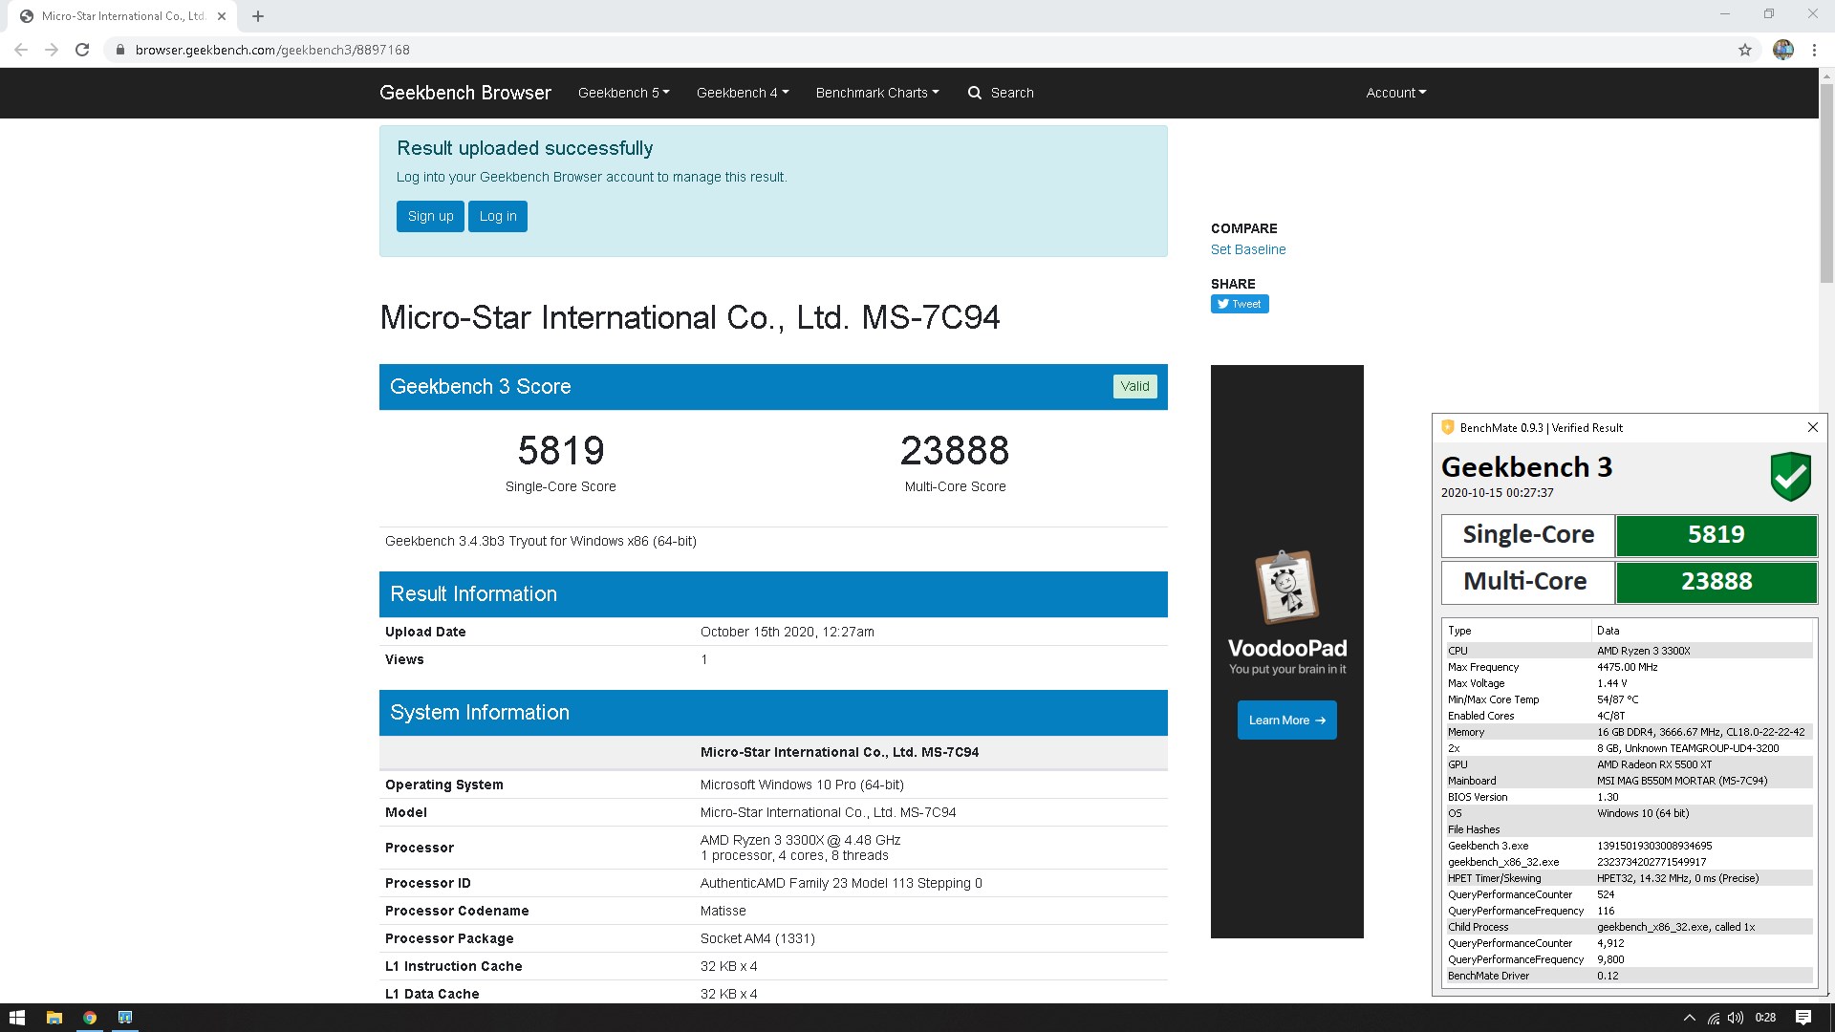Viewport: 1835px width, 1032px height.
Task: Share result with the Tweet button
Action: pyautogui.click(x=1240, y=304)
